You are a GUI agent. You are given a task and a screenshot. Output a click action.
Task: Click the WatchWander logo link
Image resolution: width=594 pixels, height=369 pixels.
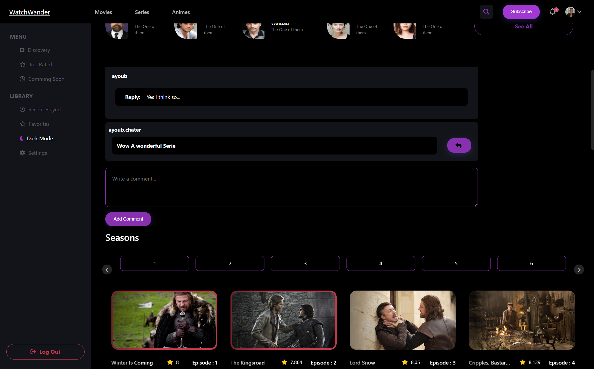tap(30, 12)
